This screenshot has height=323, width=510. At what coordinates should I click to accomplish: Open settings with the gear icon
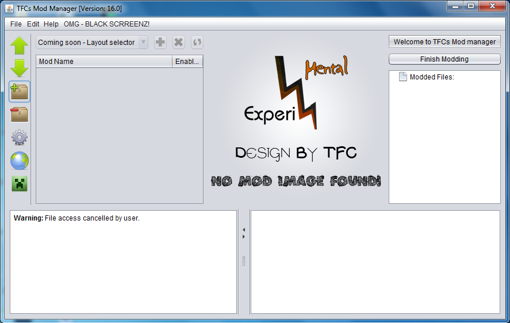19,137
